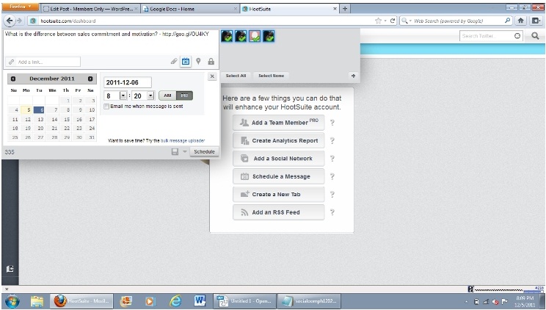Image resolution: width=546 pixels, height=310 pixels.
Task: Open the Windows Start button
Action: pos(12,301)
